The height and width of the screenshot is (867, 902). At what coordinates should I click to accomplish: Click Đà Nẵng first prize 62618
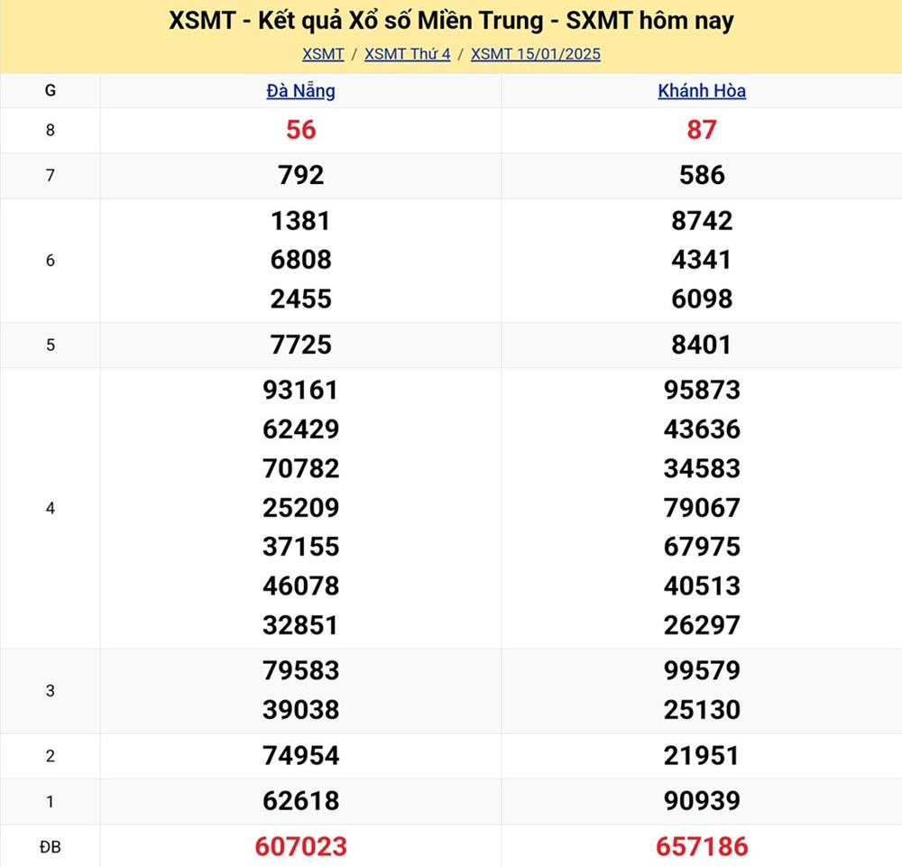click(x=300, y=800)
